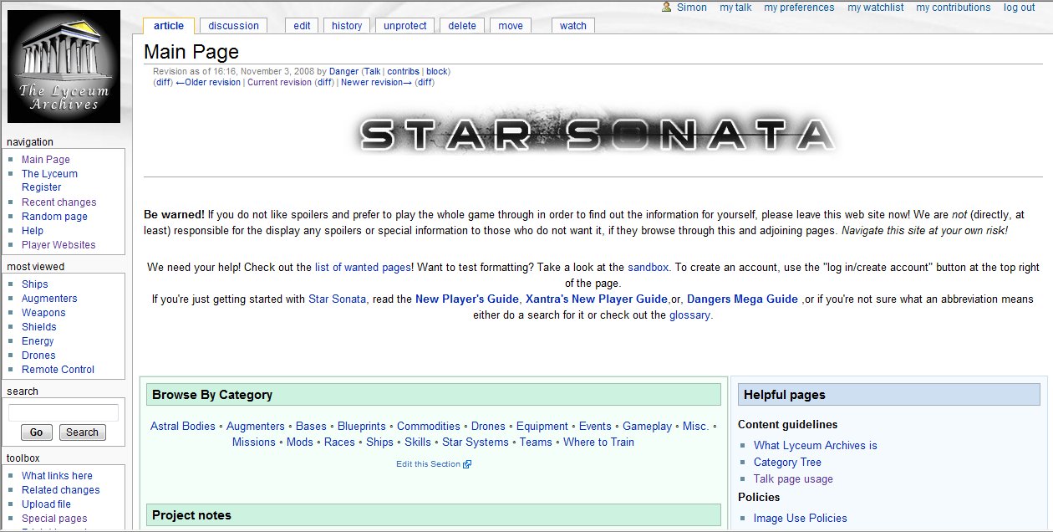Click the Star Sonata banner image
Screen dimensions: 1053x532
(598, 134)
